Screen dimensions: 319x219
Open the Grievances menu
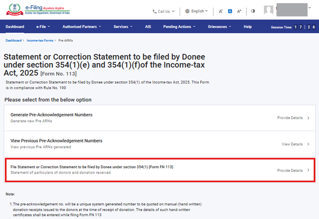tap(219, 27)
